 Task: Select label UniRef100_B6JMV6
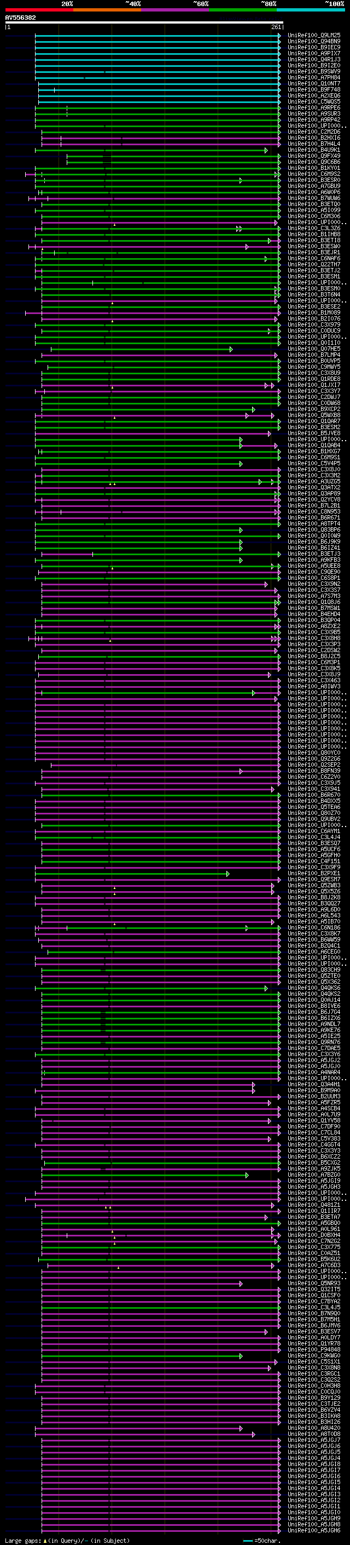[314, 1325]
